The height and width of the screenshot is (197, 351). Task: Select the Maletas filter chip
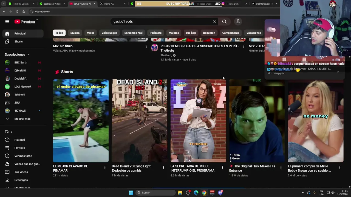[x=174, y=33]
